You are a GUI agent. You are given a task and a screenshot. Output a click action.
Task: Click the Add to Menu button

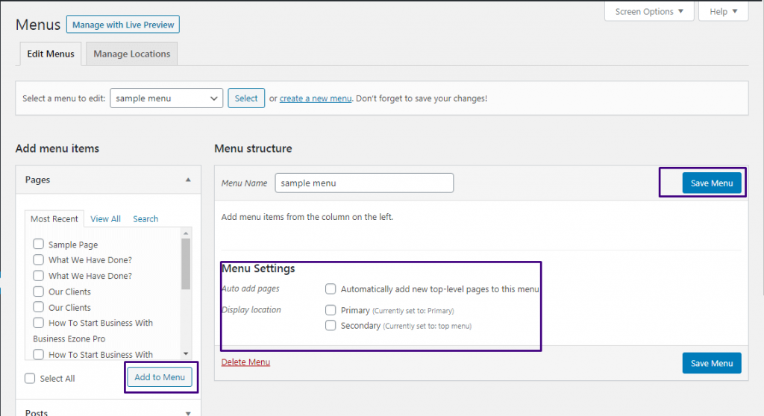tap(160, 377)
